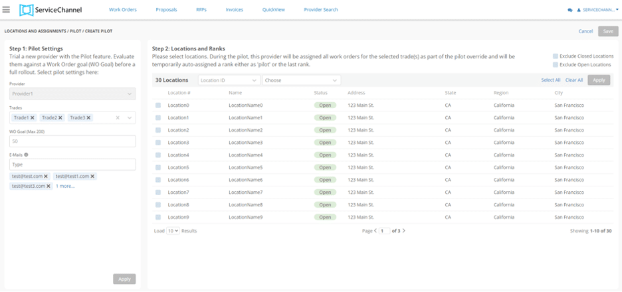Click the E-Mails info icon
Screen dimensions: 622x292
26,155
